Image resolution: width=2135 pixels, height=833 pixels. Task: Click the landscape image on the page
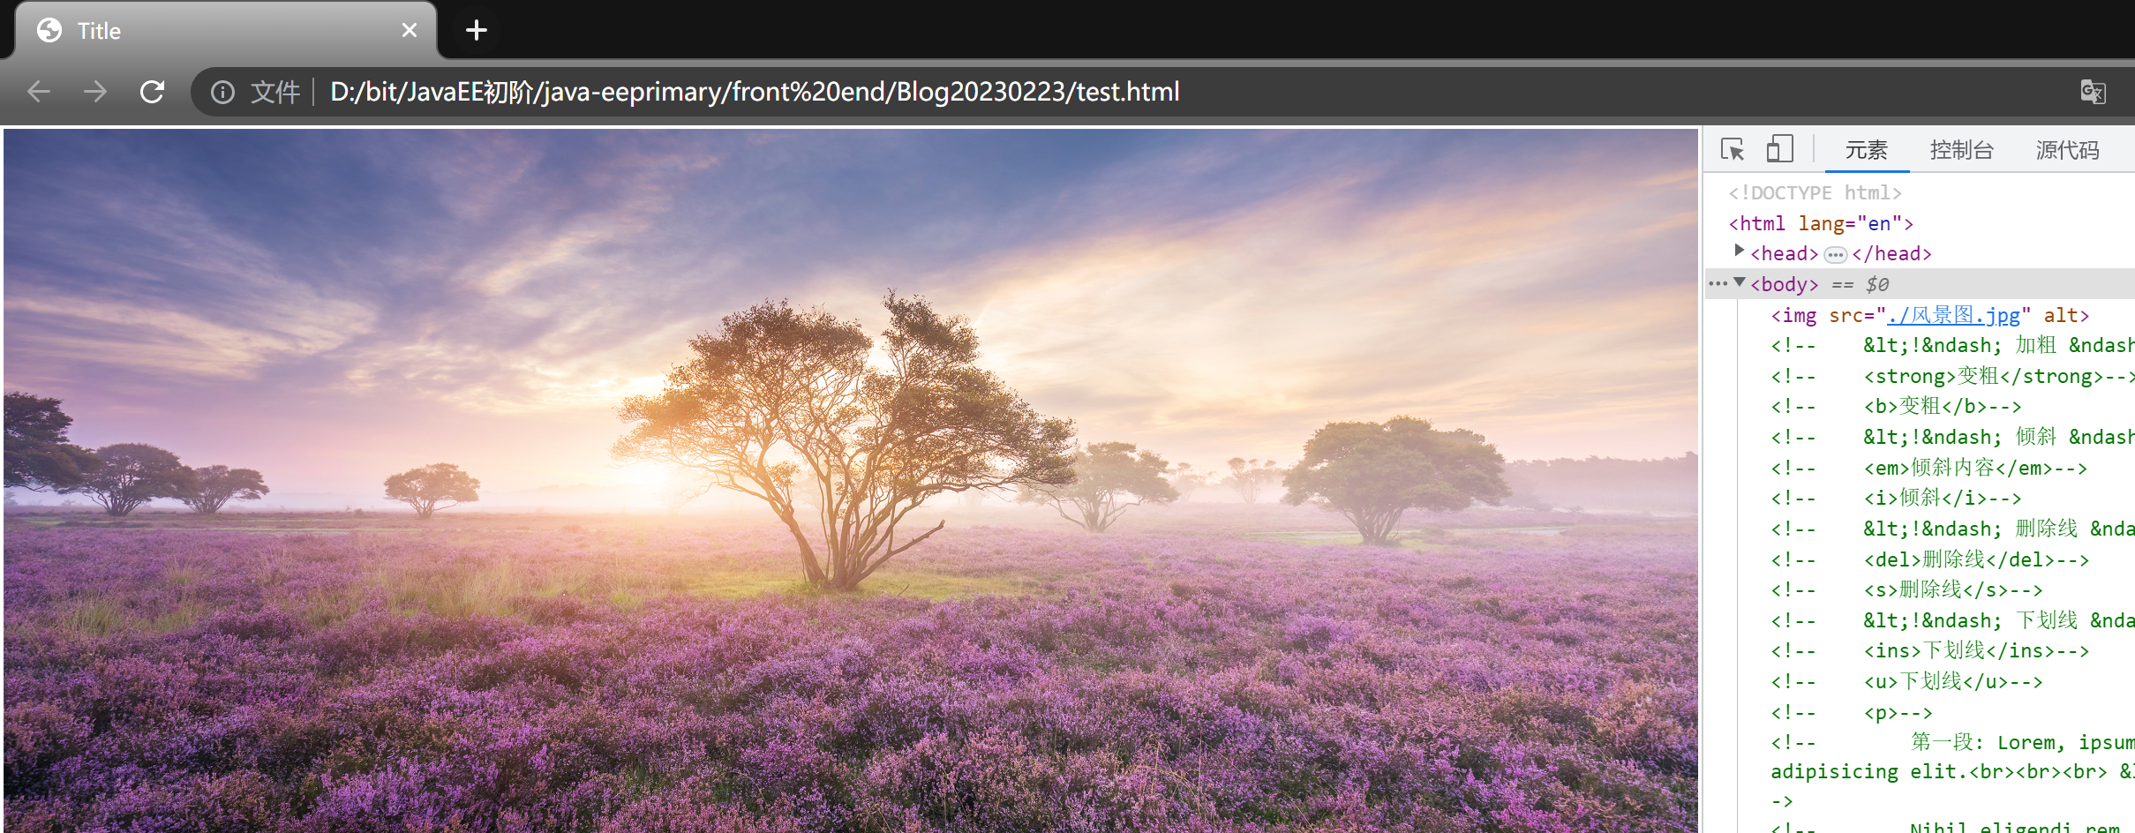tap(851, 480)
